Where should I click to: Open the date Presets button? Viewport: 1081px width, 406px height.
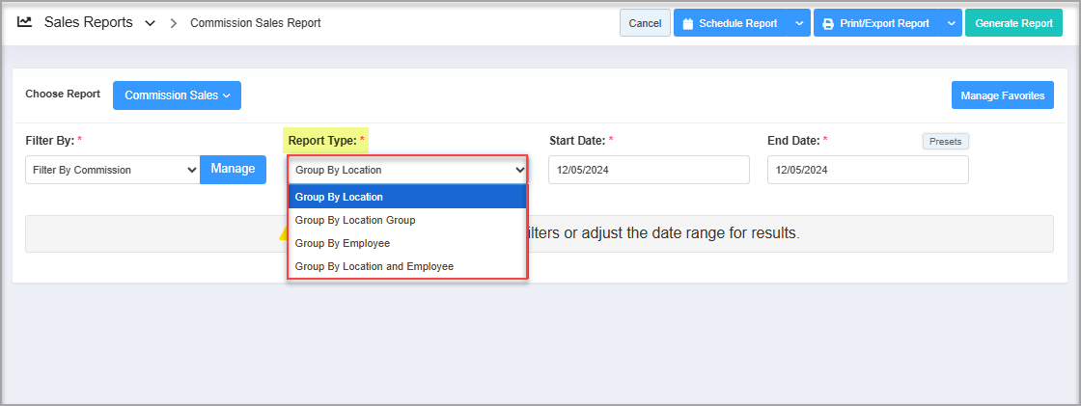click(945, 141)
